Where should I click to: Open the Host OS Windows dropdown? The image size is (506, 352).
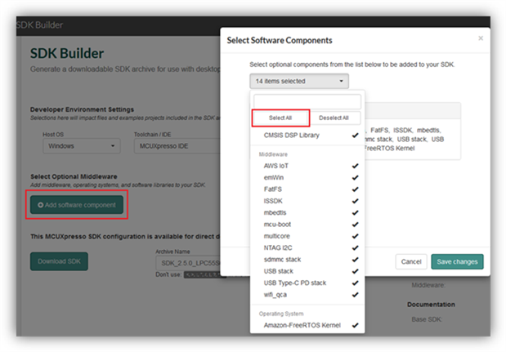pos(81,146)
